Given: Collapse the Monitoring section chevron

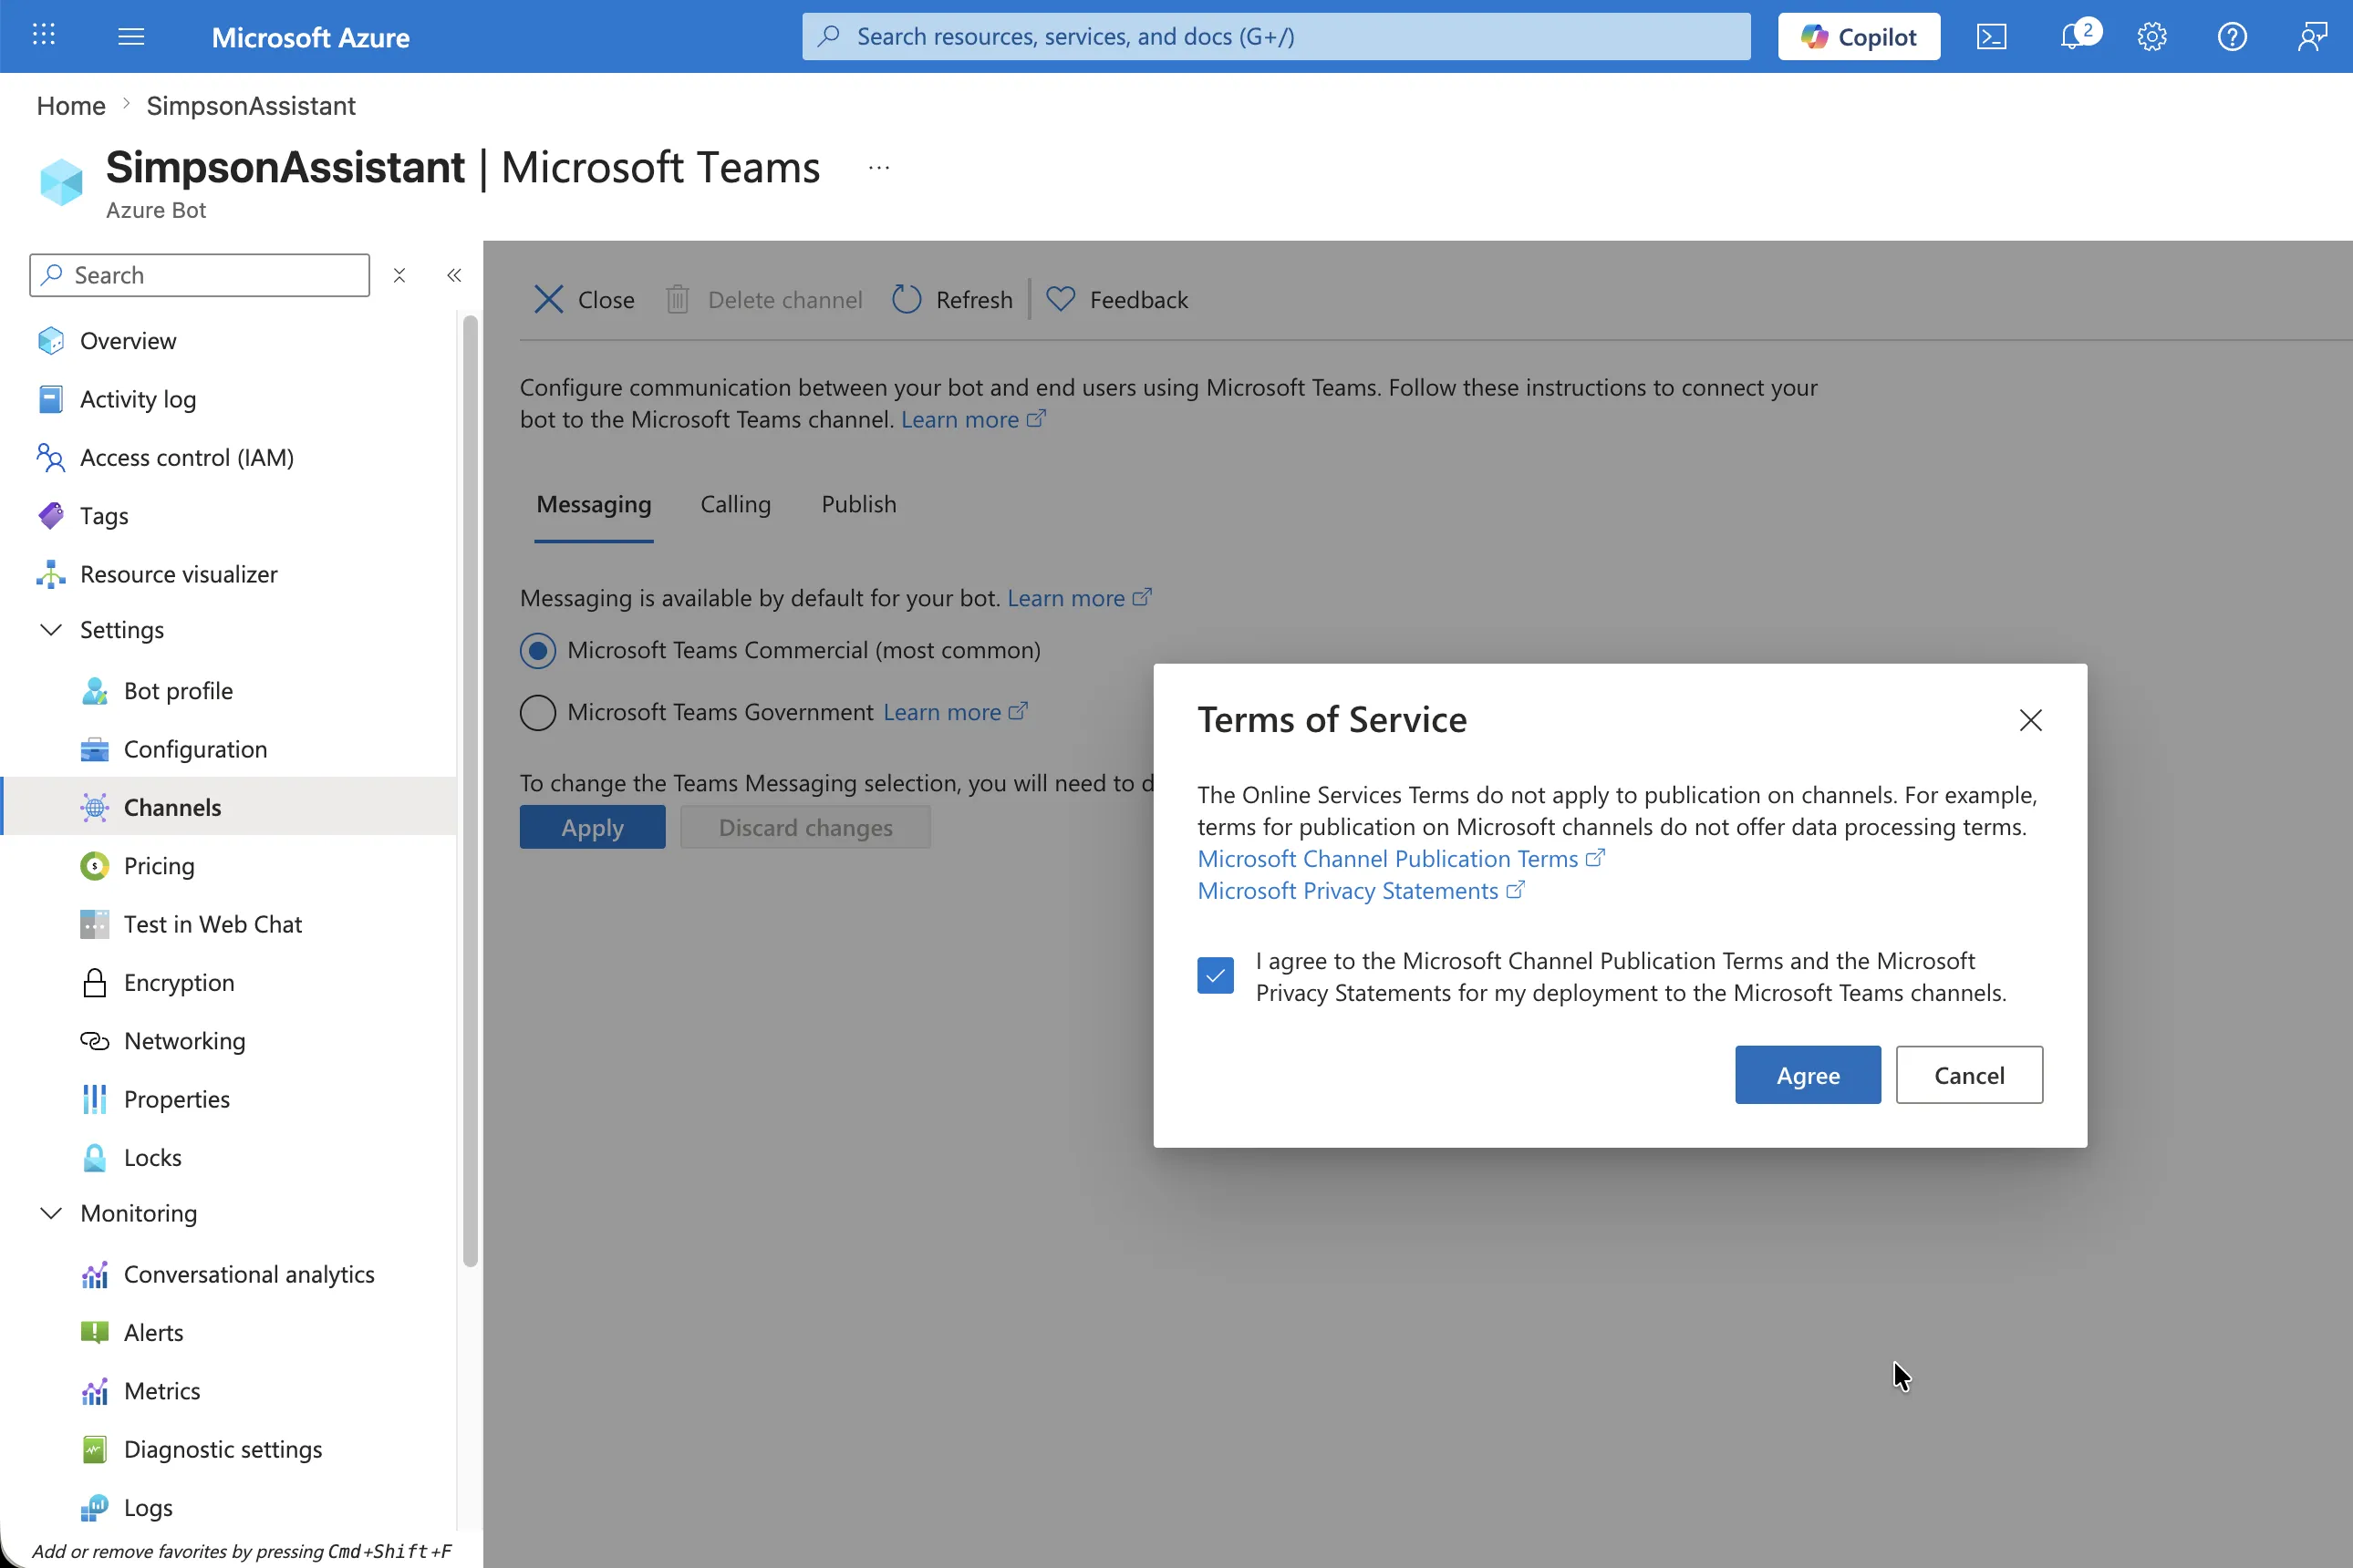Looking at the screenshot, I should pos(51,1213).
